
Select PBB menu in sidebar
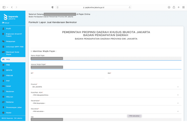[8, 65]
